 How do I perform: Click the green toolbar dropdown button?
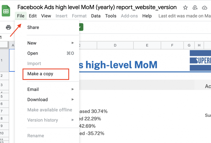81,27
